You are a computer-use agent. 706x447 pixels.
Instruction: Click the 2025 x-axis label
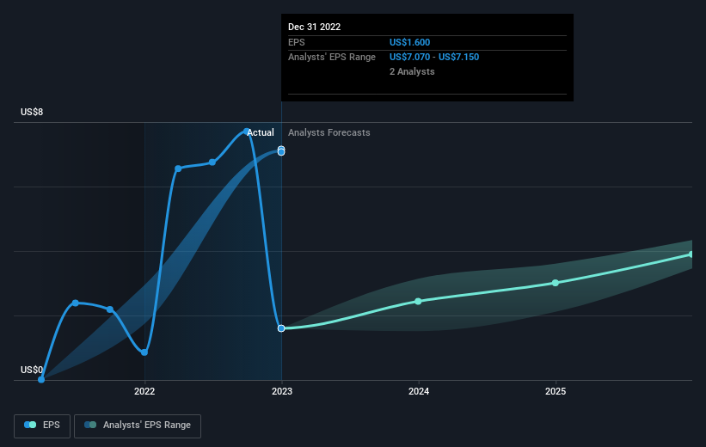point(556,391)
